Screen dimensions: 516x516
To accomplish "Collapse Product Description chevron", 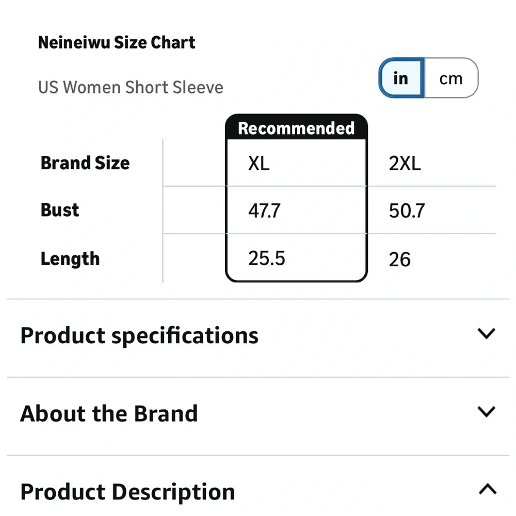I will coord(488,489).
